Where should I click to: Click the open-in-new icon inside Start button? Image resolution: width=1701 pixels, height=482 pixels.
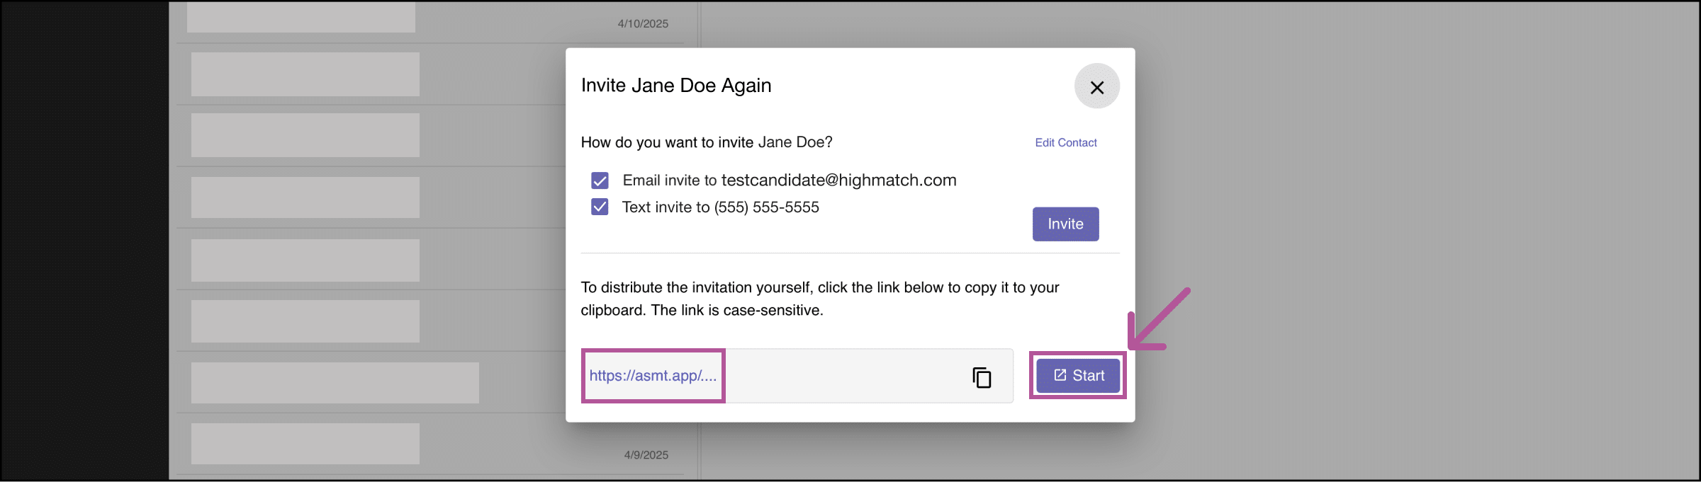[x=1060, y=375]
